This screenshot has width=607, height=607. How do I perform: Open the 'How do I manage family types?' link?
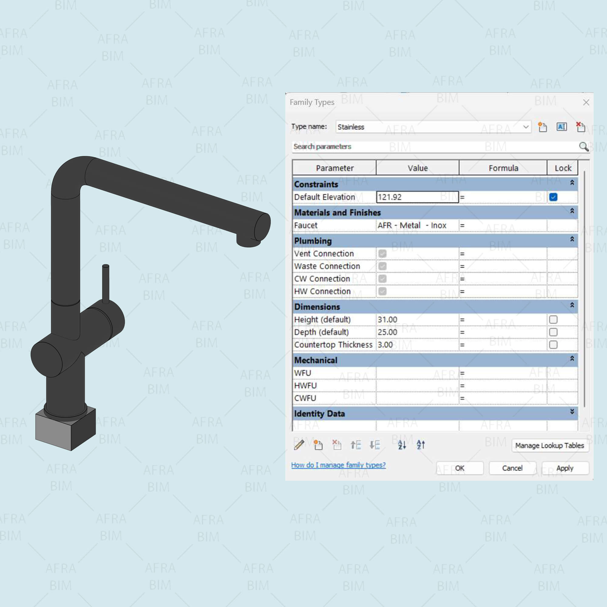pyautogui.click(x=338, y=465)
